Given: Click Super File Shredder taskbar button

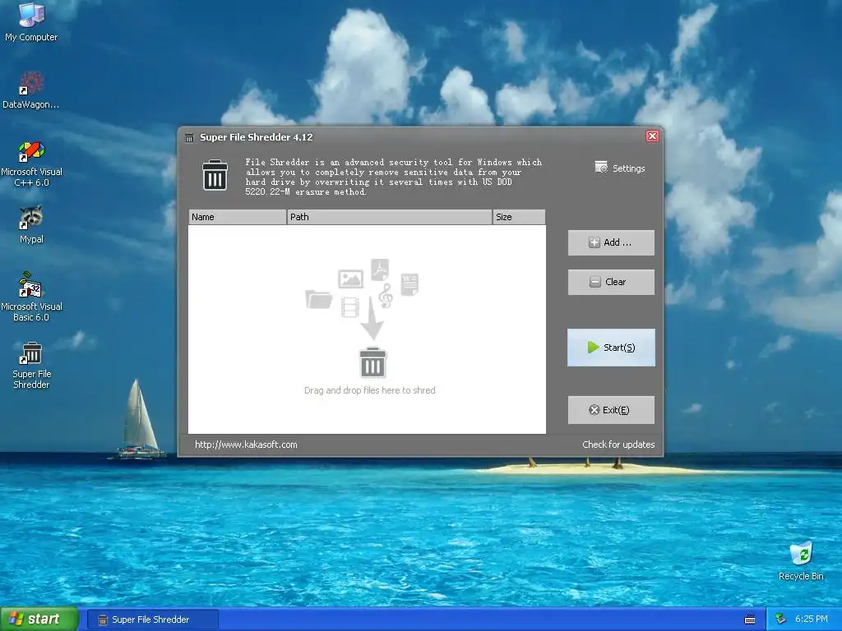Looking at the screenshot, I should (152, 619).
